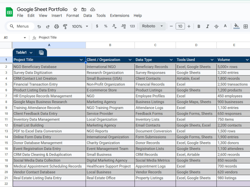
Task: Select cell Small Business (USA)
Action: tap(110, 79)
